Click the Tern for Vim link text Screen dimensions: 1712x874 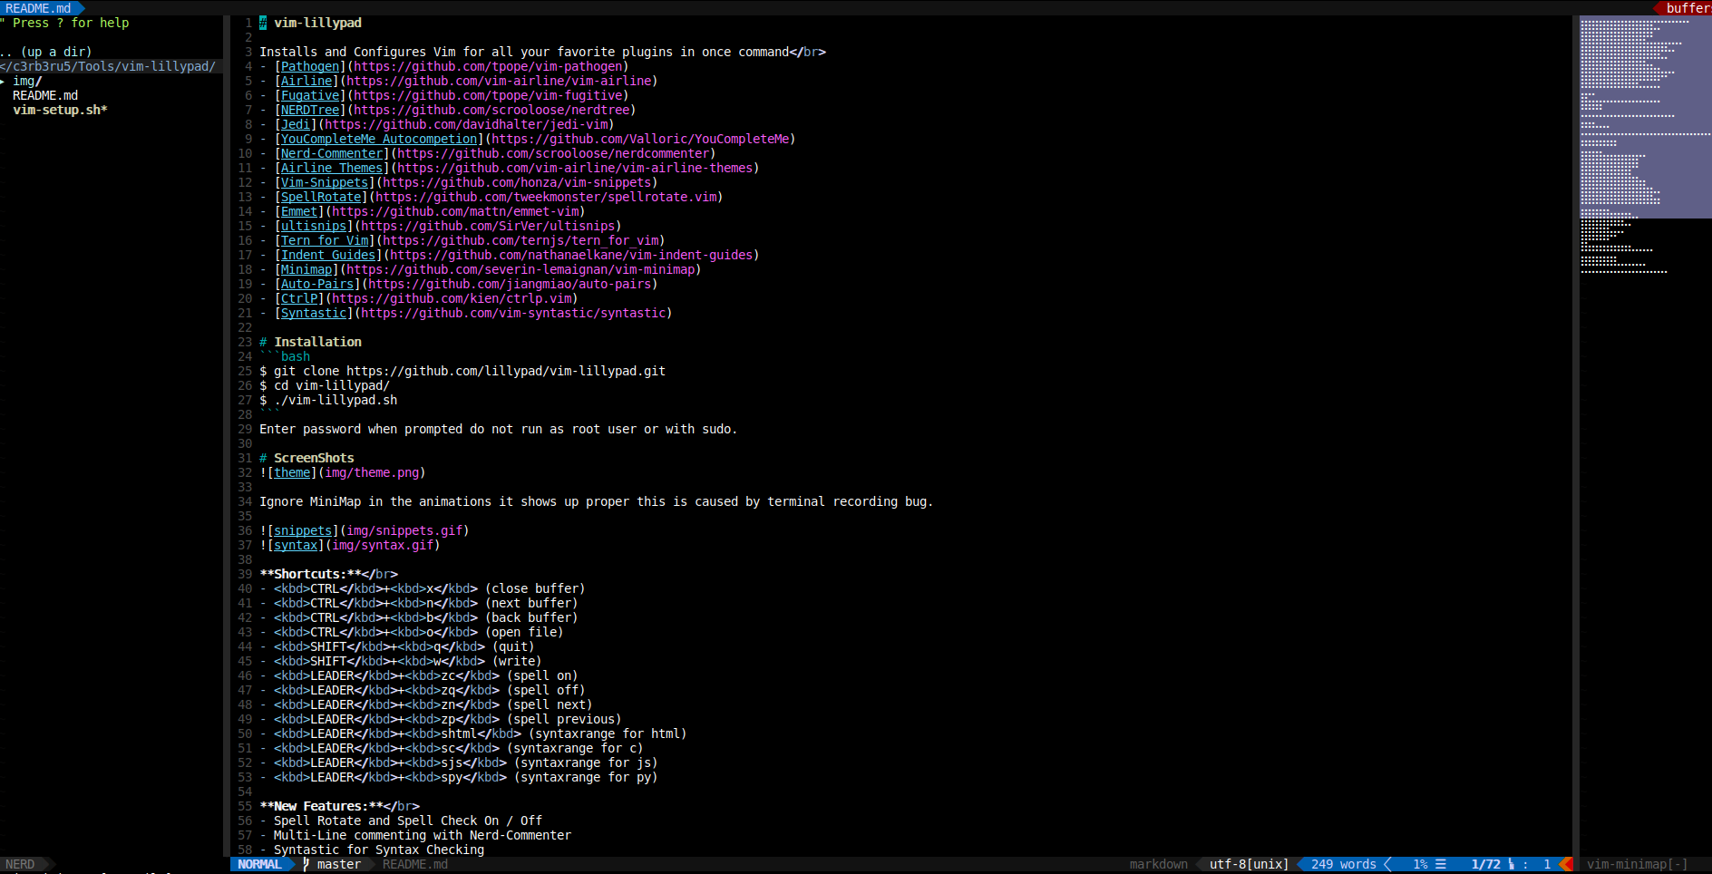(x=325, y=240)
